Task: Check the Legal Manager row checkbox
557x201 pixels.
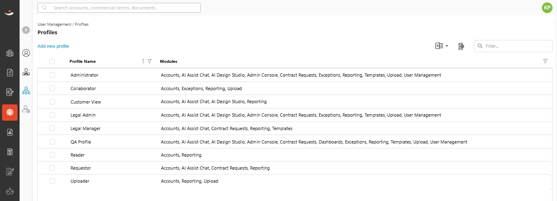Action: 52,128
